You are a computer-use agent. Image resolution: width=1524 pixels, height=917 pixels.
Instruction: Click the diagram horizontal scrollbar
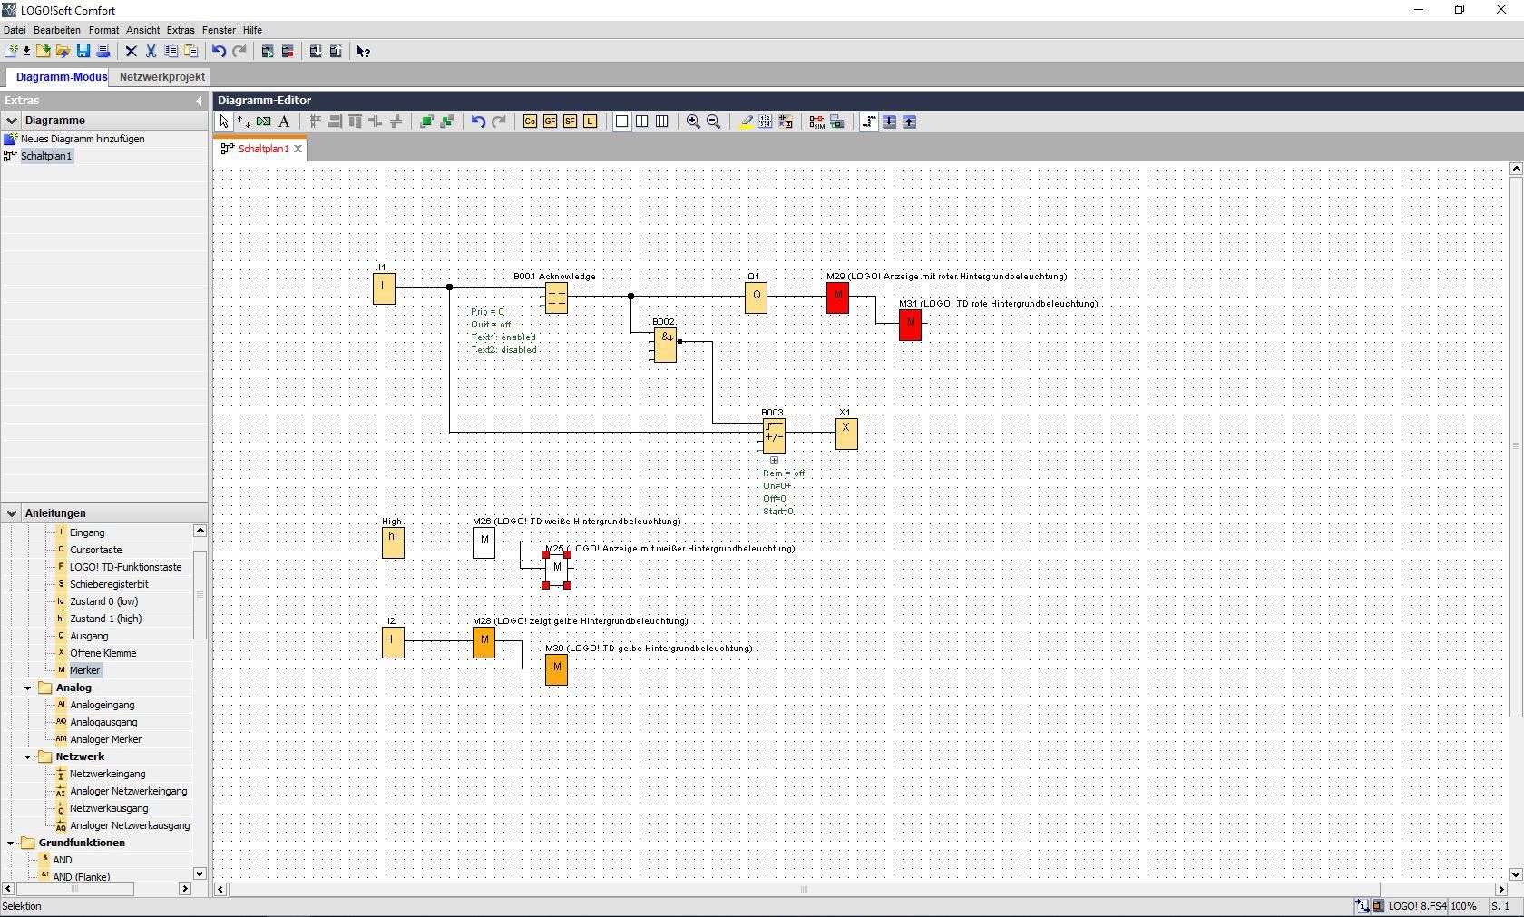[804, 890]
